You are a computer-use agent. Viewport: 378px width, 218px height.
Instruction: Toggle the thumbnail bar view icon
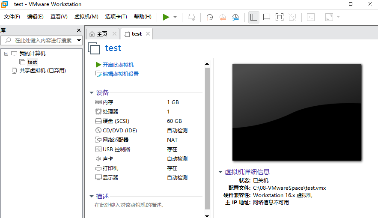[x=267, y=17]
